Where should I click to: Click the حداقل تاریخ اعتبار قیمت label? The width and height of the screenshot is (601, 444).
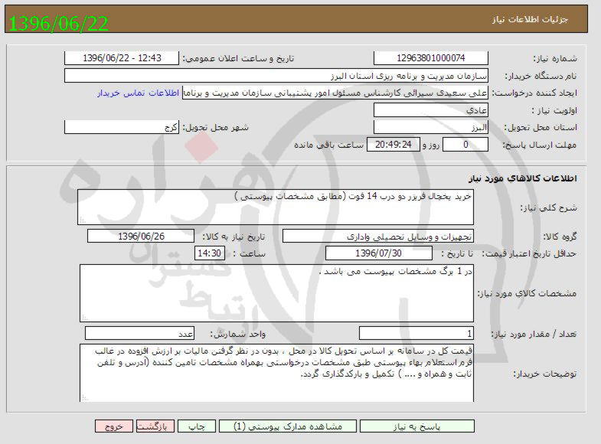pos(529,254)
